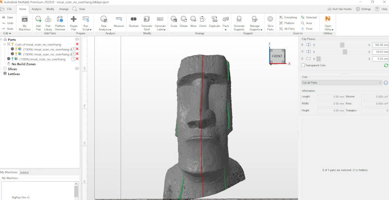This screenshot has width=389, height=200.
Task: Toggle visibility bulb of Cuts group
Action: (13, 44)
